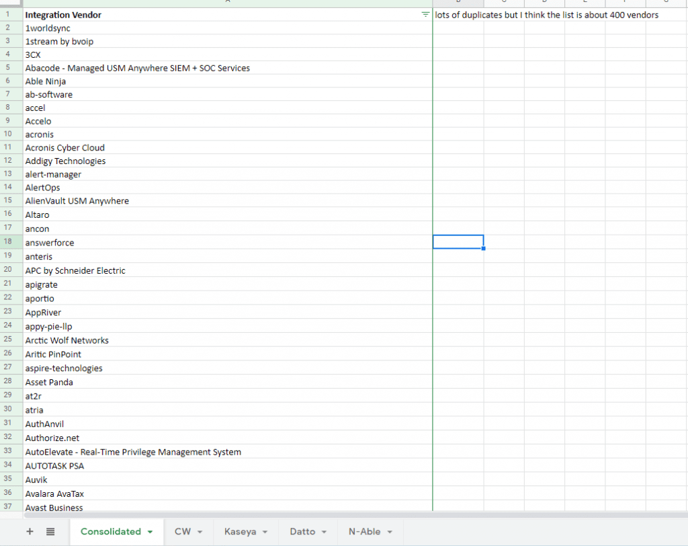Screen dimensions: 688x546
Task: Select the 'answerforce' cell
Action: pos(228,242)
